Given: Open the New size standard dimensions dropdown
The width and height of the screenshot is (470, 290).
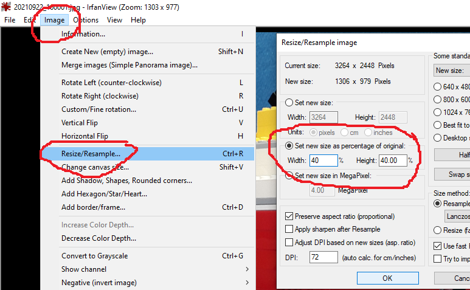Looking at the screenshot, I should pos(452,71).
